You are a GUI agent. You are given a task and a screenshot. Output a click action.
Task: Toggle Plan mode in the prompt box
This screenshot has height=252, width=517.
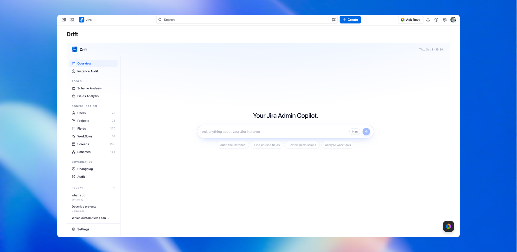(x=355, y=132)
